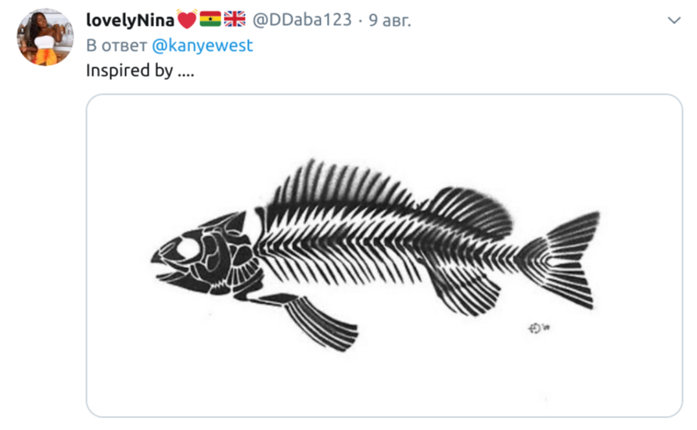Click the Ghana flag emoji
Screen dimensions: 697x430
(210, 19)
